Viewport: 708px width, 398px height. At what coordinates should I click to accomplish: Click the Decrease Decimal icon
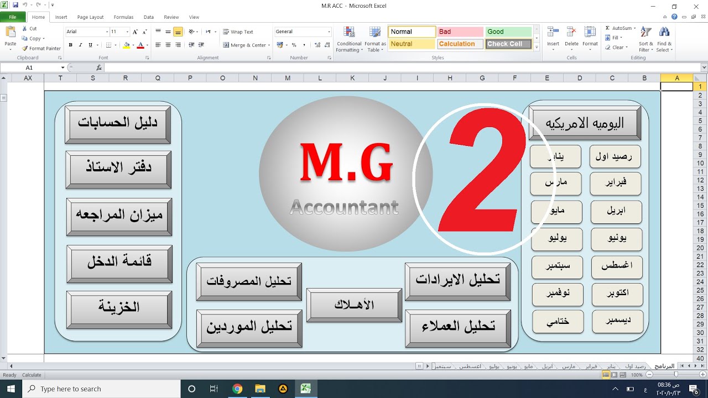pos(326,45)
